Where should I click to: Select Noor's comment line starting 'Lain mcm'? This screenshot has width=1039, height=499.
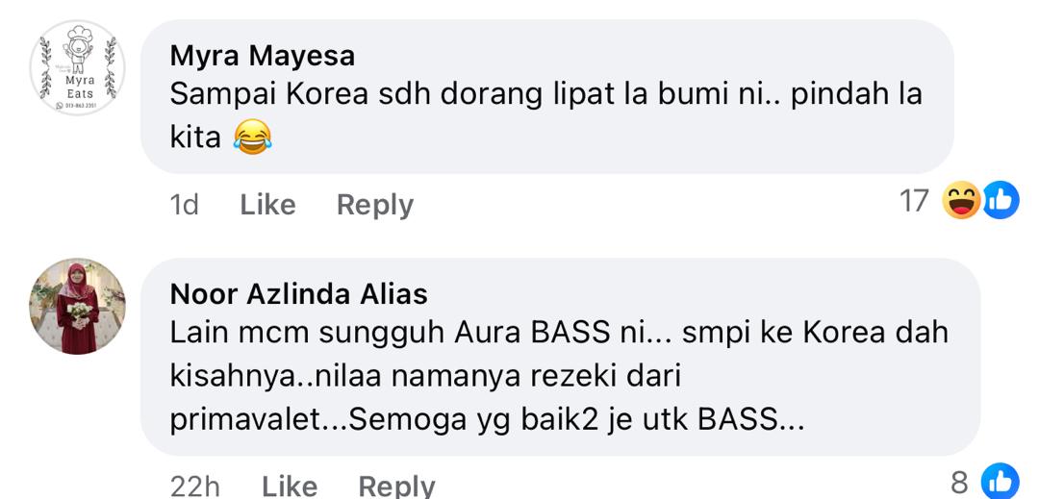point(559,333)
